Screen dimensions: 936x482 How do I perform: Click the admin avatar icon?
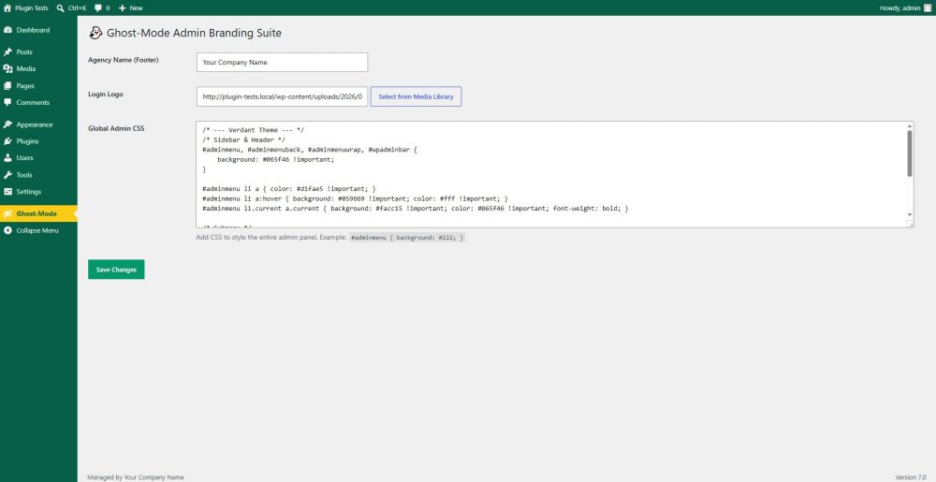coord(927,8)
